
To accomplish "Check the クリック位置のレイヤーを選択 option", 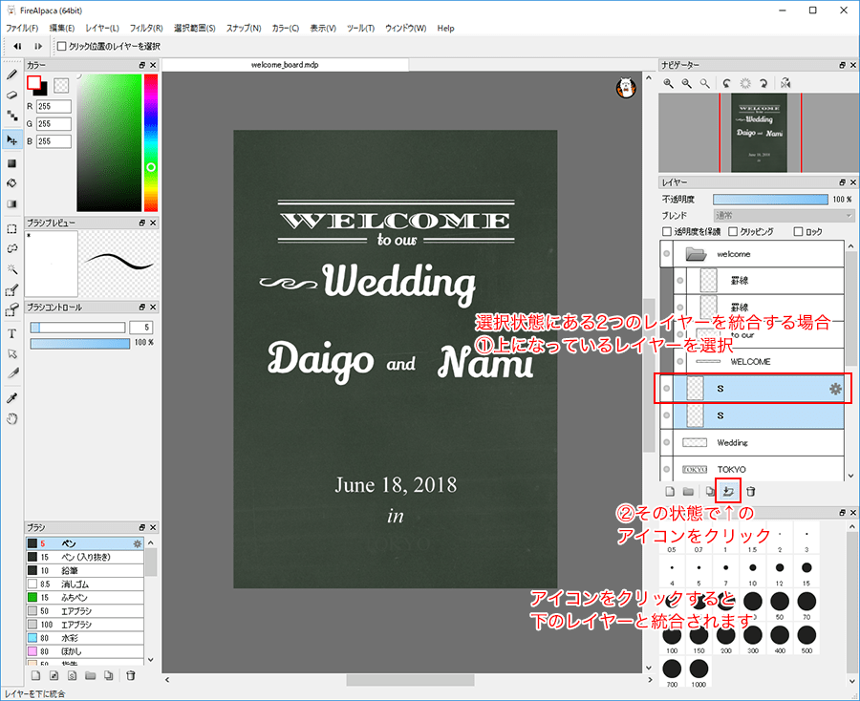I will pyautogui.click(x=62, y=46).
